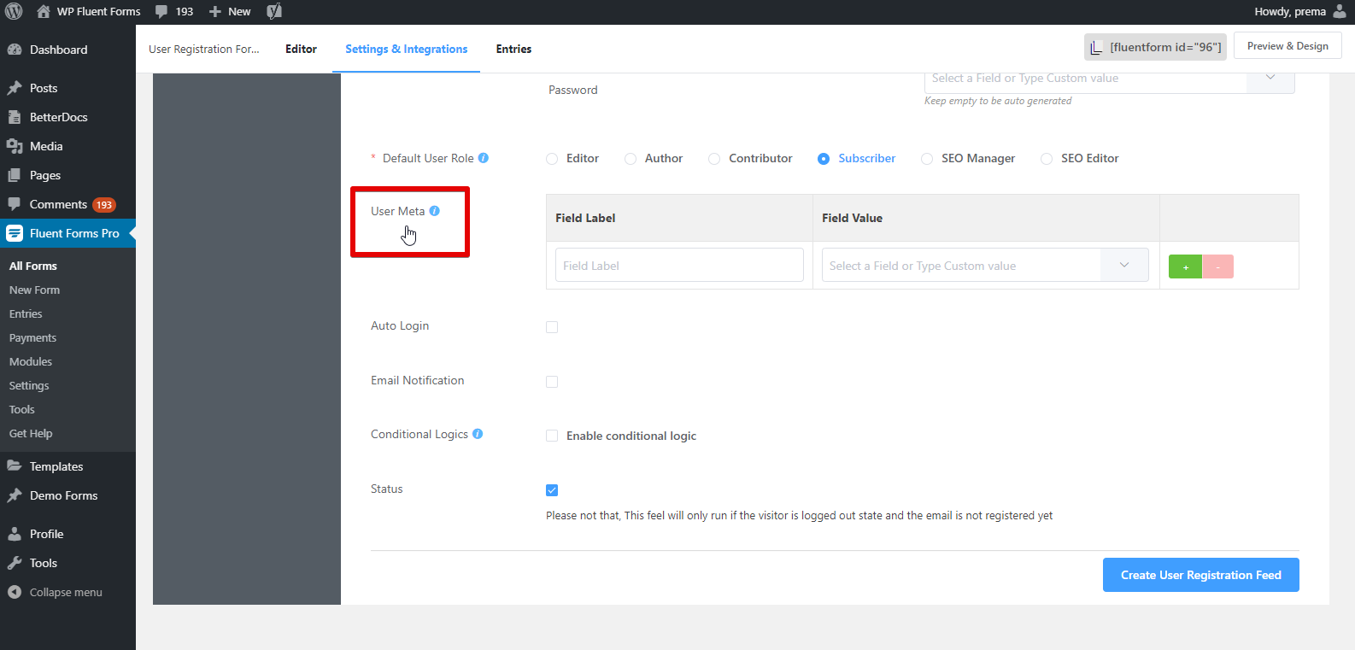Click the Dashboard gauge icon
Screen dimensions: 1355x650
click(x=15, y=50)
